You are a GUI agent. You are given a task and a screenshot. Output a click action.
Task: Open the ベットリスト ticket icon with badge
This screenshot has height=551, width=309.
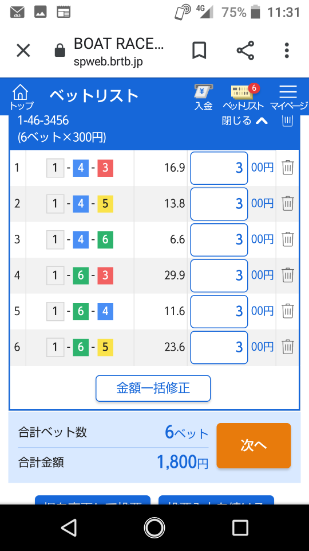tap(243, 98)
